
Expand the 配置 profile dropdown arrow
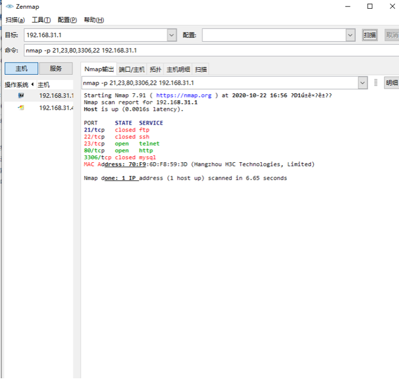pos(350,35)
